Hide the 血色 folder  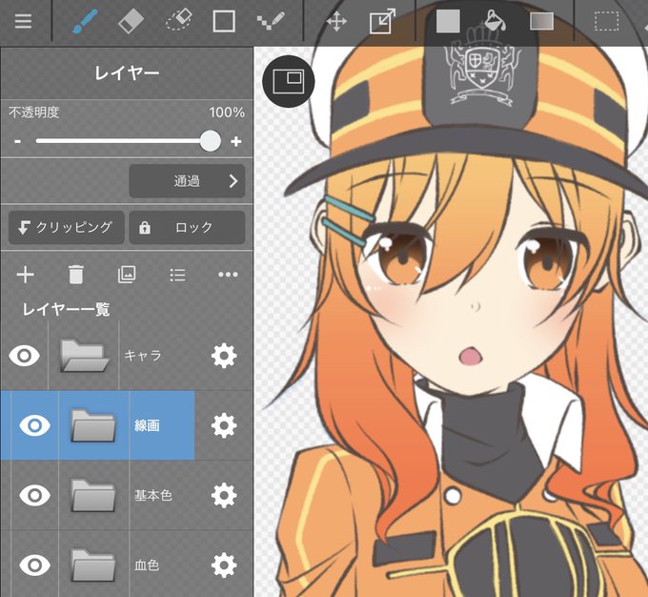[34, 566]
